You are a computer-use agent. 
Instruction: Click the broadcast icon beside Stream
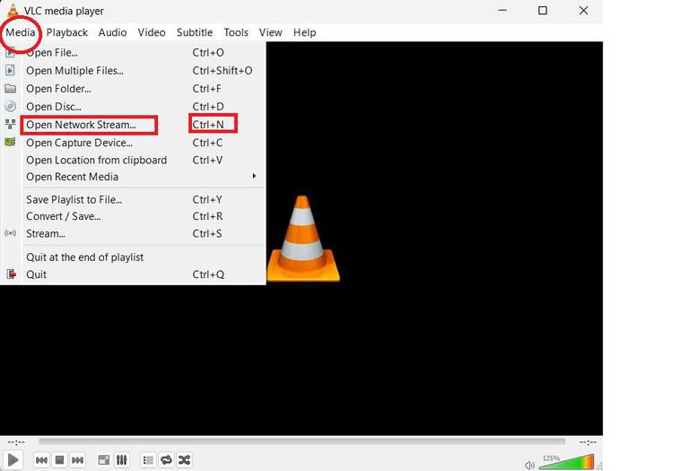click(x=10, y=233)
